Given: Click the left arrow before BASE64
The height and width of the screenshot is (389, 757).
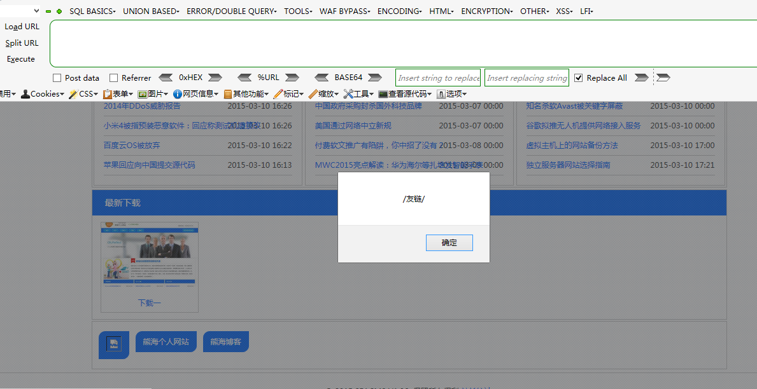Looking at the screenshot, I should (x=322, y=78).
